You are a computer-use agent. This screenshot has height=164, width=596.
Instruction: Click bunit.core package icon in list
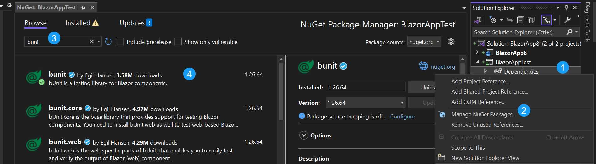(34, 111)
